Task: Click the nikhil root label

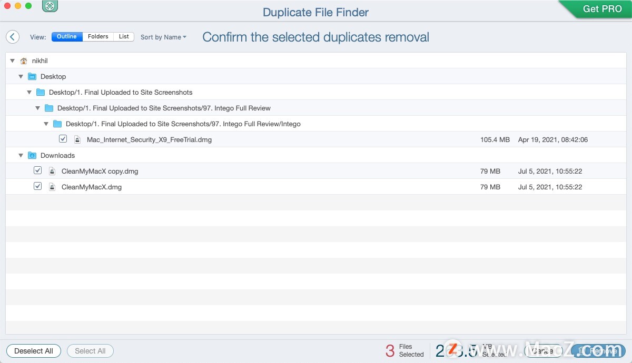Action: pyautogui.click(x=39, y=61)
